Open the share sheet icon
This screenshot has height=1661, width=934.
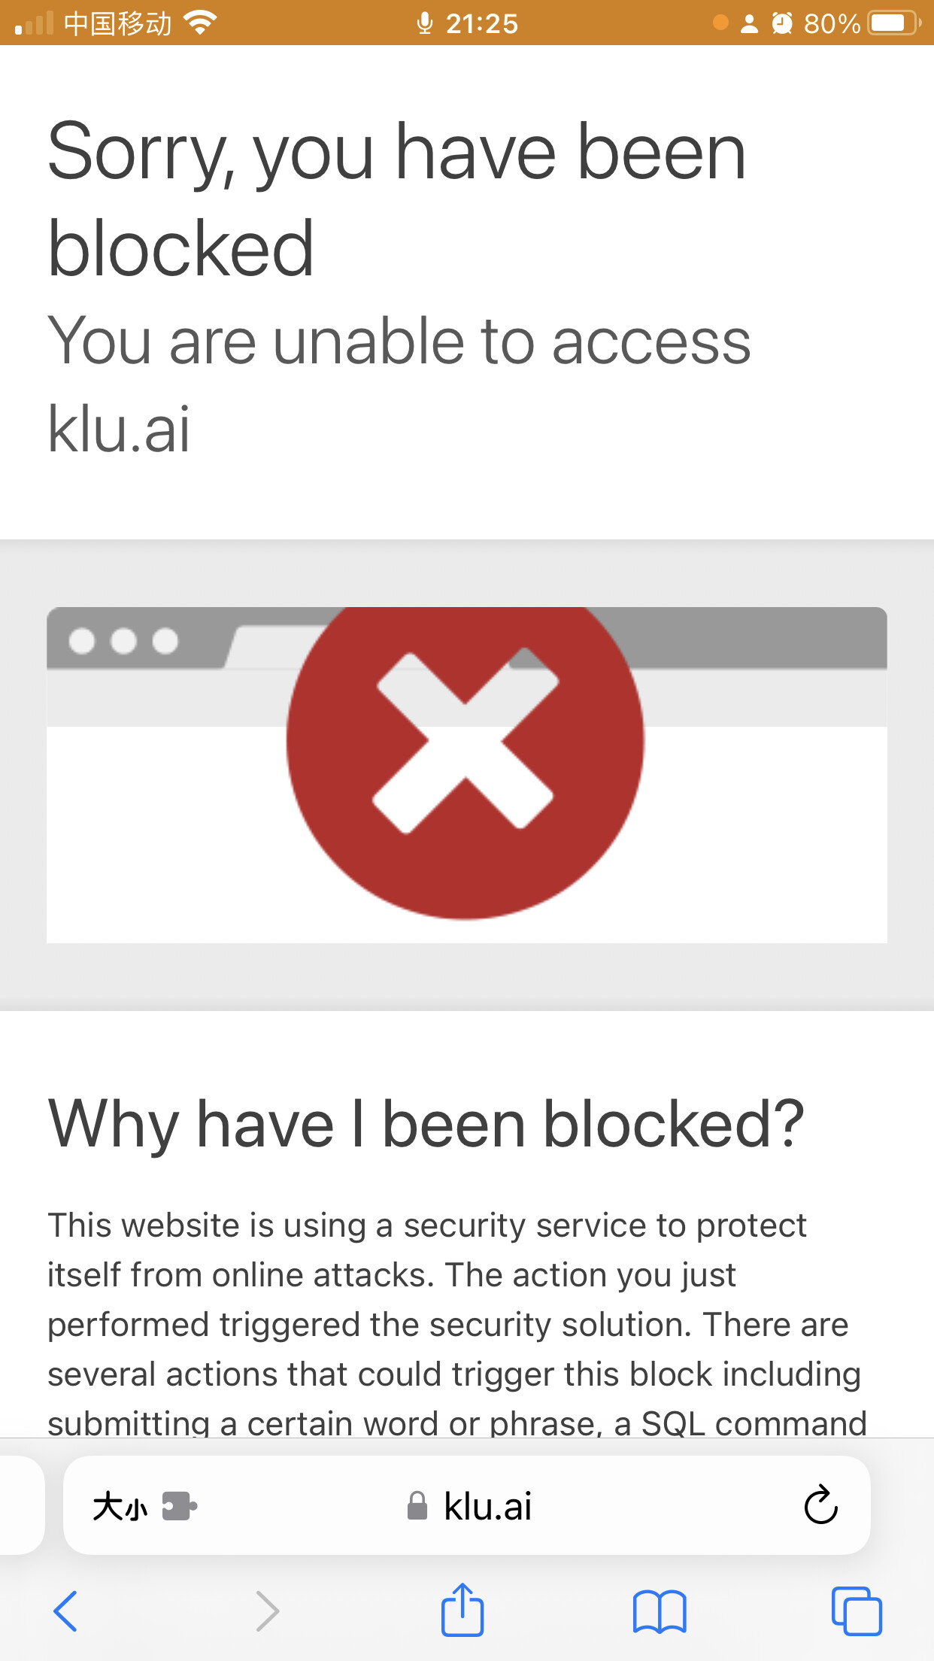point(462,1609)
